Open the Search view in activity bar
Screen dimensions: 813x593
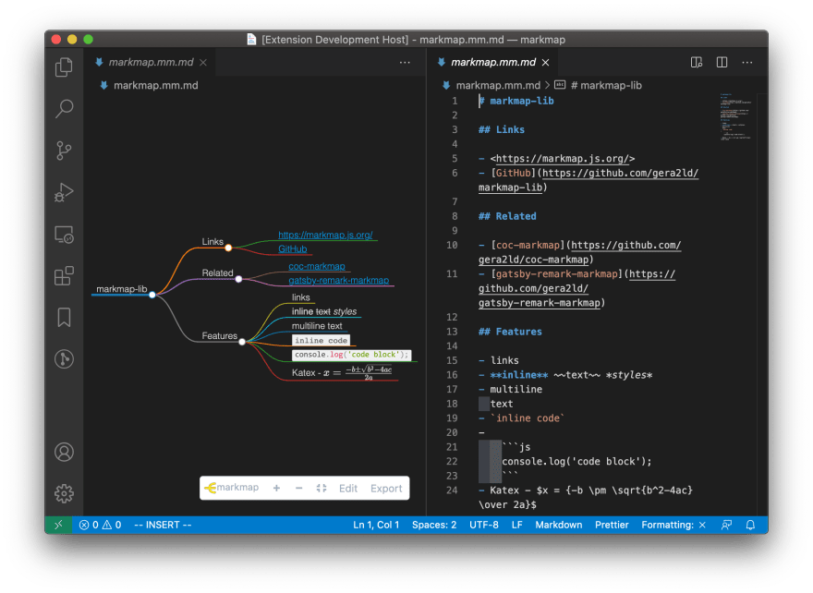(x=64, y=109)
